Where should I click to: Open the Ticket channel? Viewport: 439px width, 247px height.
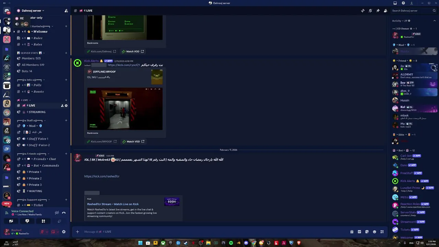pyautogui.click(x=42, y=205)
